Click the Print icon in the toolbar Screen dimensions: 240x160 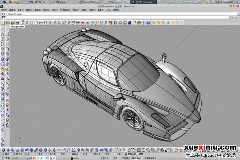coord(17,23)
